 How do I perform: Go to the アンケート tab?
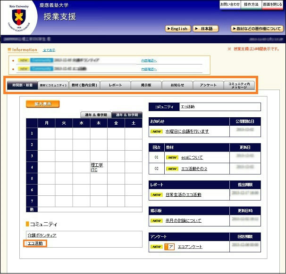[x=208, y=85]
